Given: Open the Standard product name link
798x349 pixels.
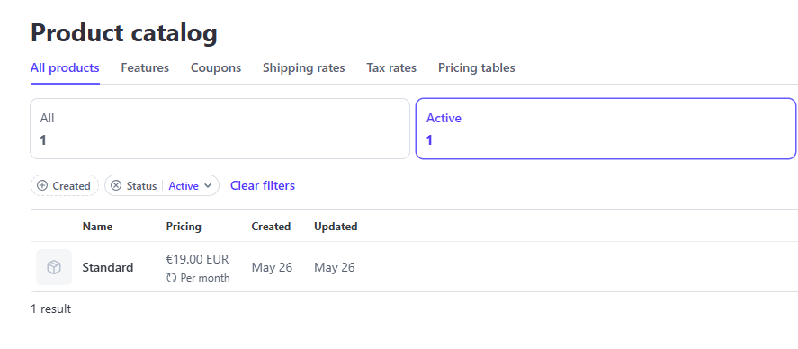Looking at the screenshot, I should 108,268.
